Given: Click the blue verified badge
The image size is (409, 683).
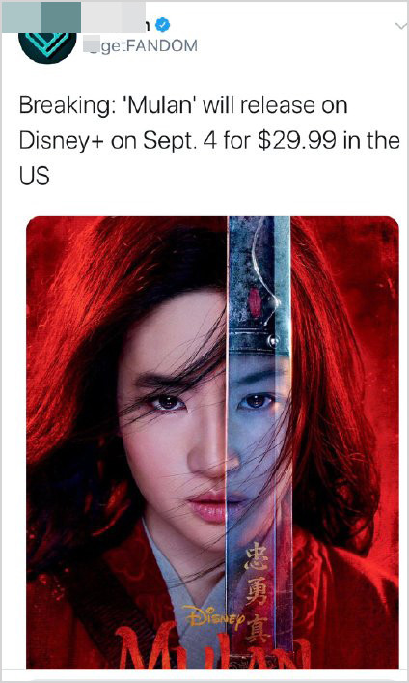Looking at the screenshot, I should (163, 26).
